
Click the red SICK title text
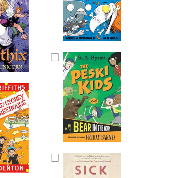click(x=91, y=170)
